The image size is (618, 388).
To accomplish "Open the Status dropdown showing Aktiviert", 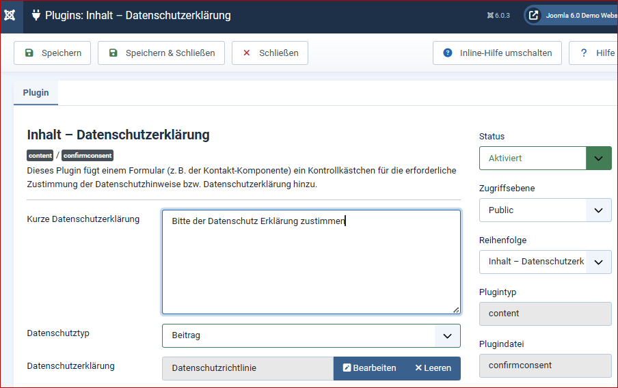I will [x=545, y=158].
